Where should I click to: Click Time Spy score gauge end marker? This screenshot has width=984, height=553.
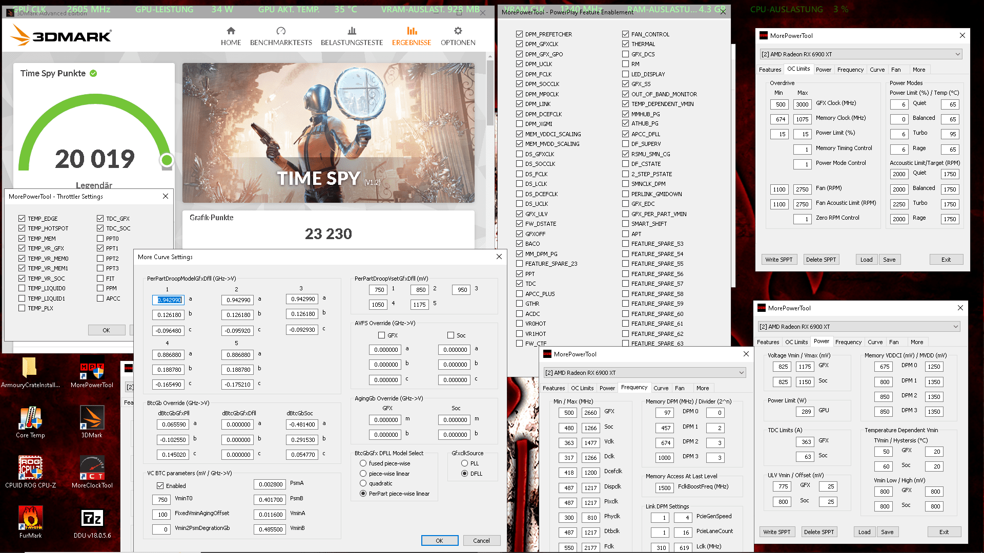pos(167,160)
